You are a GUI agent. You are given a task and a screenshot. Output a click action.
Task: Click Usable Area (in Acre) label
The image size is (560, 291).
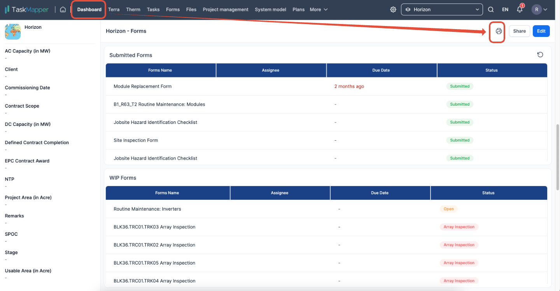(28, 271)
